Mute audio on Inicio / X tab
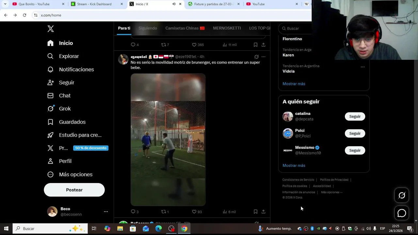This screenshot has height=235, width=418. point(174,4)
